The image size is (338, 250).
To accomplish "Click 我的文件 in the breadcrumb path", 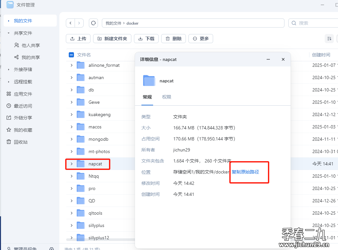I will tap(114, 23).
